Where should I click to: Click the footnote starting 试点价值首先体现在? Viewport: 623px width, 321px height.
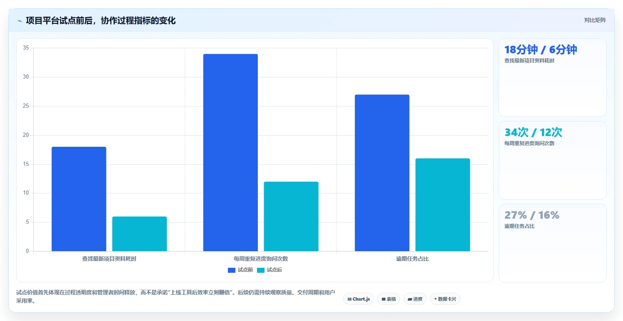[175, 296]
